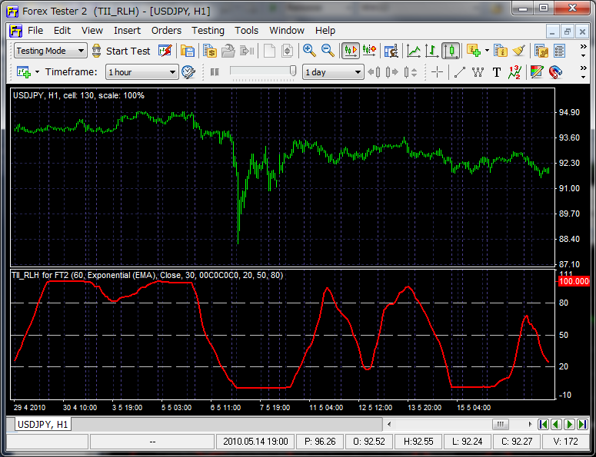The width and height of the screenshot is (596, 457).
Task: Open the File menu
Action: 35,31
